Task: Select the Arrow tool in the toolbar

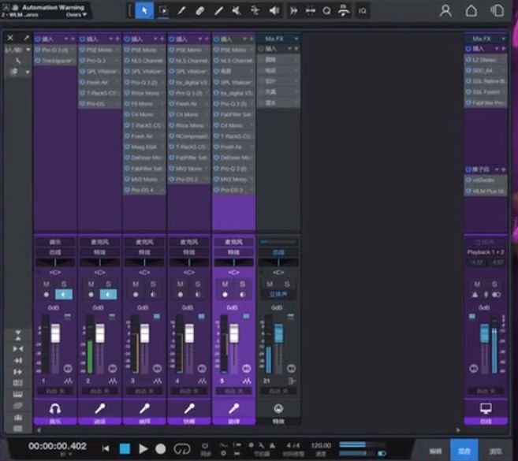Action: point(144,10)
